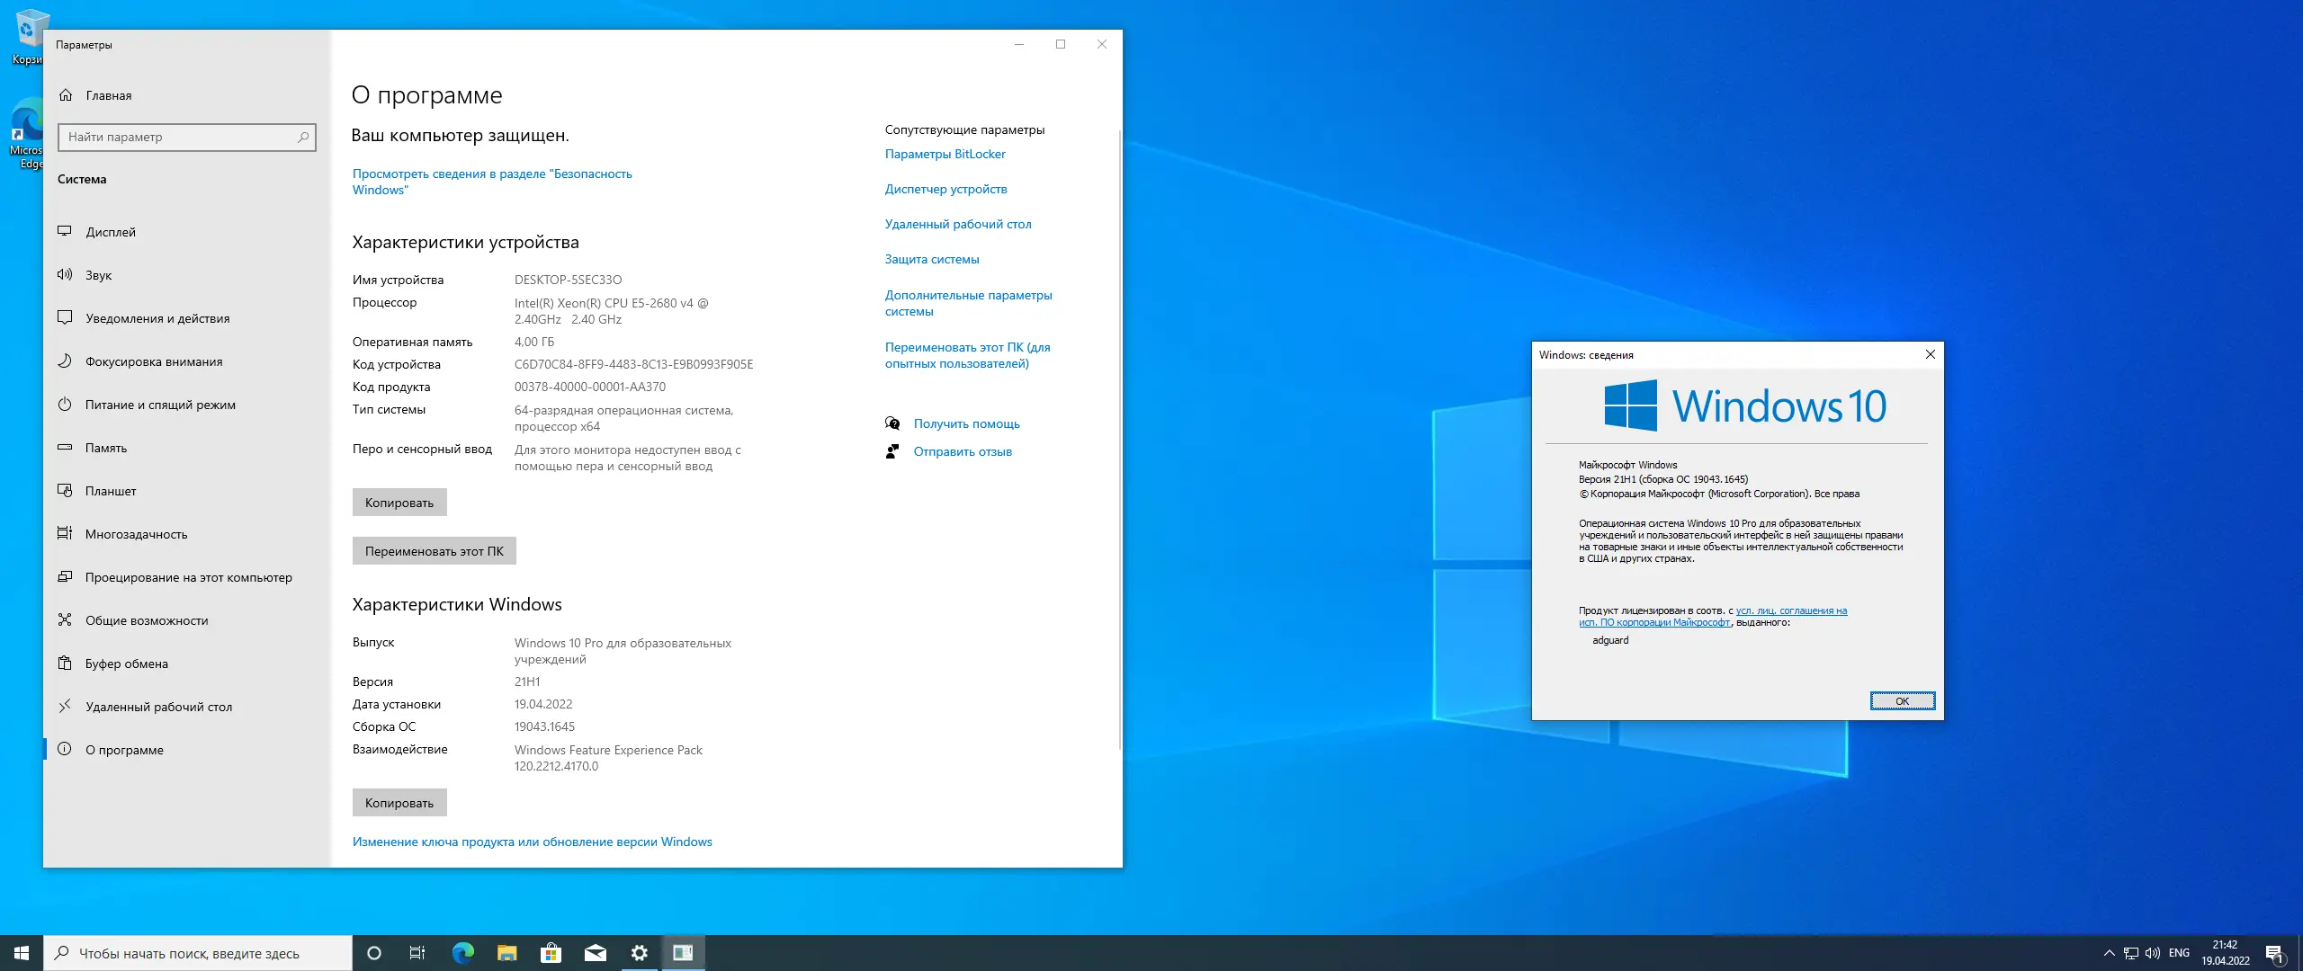The width and height of the screenshot is (2303, 971).
Task: Click the Focus assist moon icon
Action: click(x=65, y=361)
